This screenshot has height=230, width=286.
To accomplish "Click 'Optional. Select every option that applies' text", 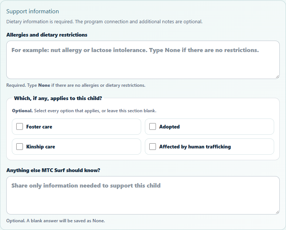I will tap(84, 111).
